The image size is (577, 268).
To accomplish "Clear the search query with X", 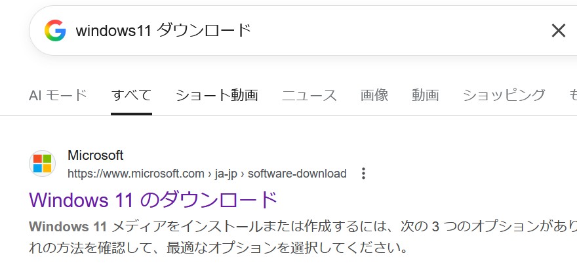I will (x=558, y=31).
